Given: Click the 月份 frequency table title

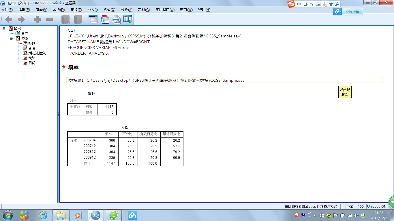Looking at the screenshot, I should point(125,127).
